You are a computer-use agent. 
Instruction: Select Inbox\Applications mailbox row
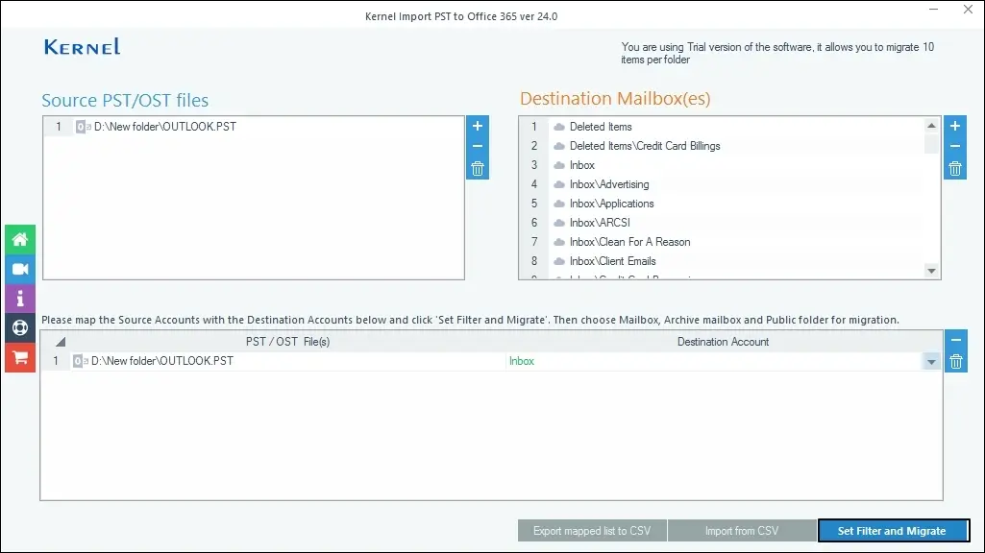[x=723, y=204]
